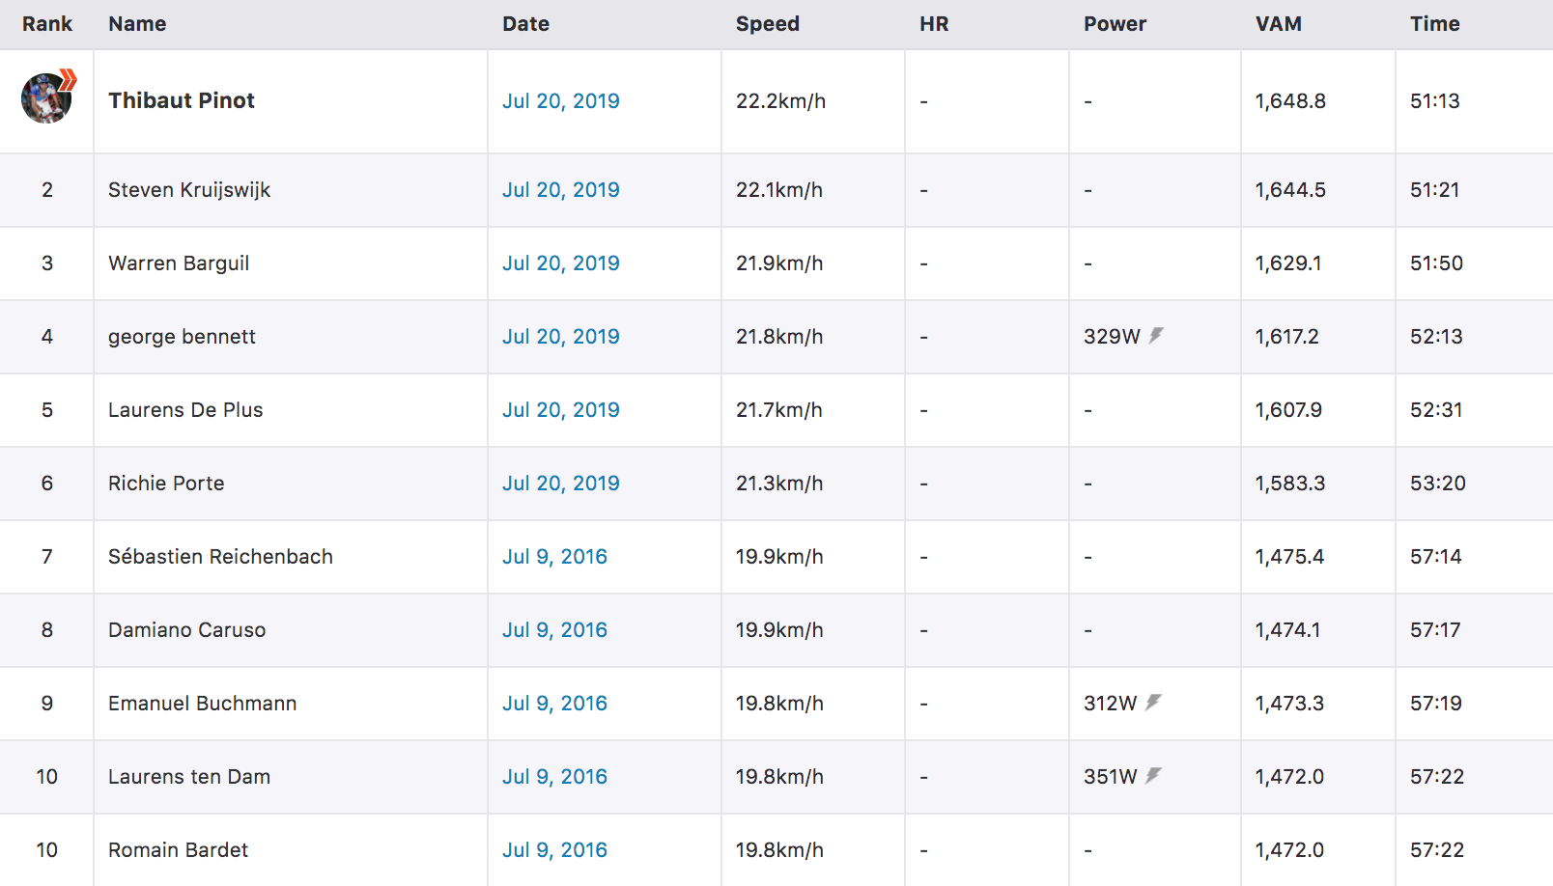1553x886 pixels.
Task: Open Steven Kruijswijk's Jul 20, 2019 activity
Action: tap(560, 190)
